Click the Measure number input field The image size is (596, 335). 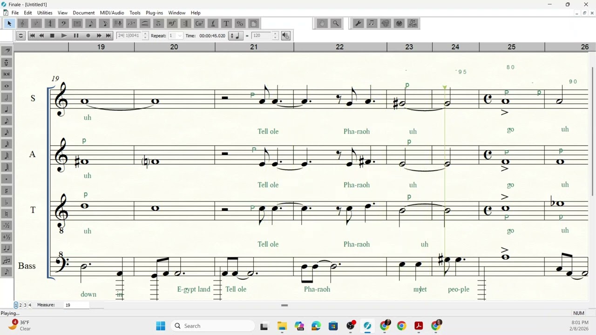coord(76,305)
